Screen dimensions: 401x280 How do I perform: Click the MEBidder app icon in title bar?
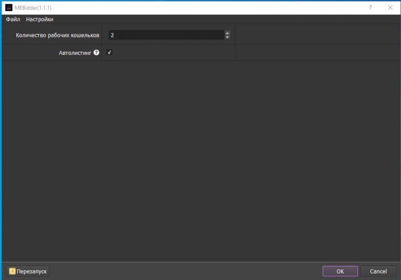pos(8,7)
